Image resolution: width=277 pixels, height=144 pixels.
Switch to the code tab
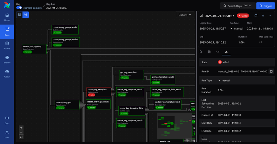pyautogui.click(x=218, y=52)
